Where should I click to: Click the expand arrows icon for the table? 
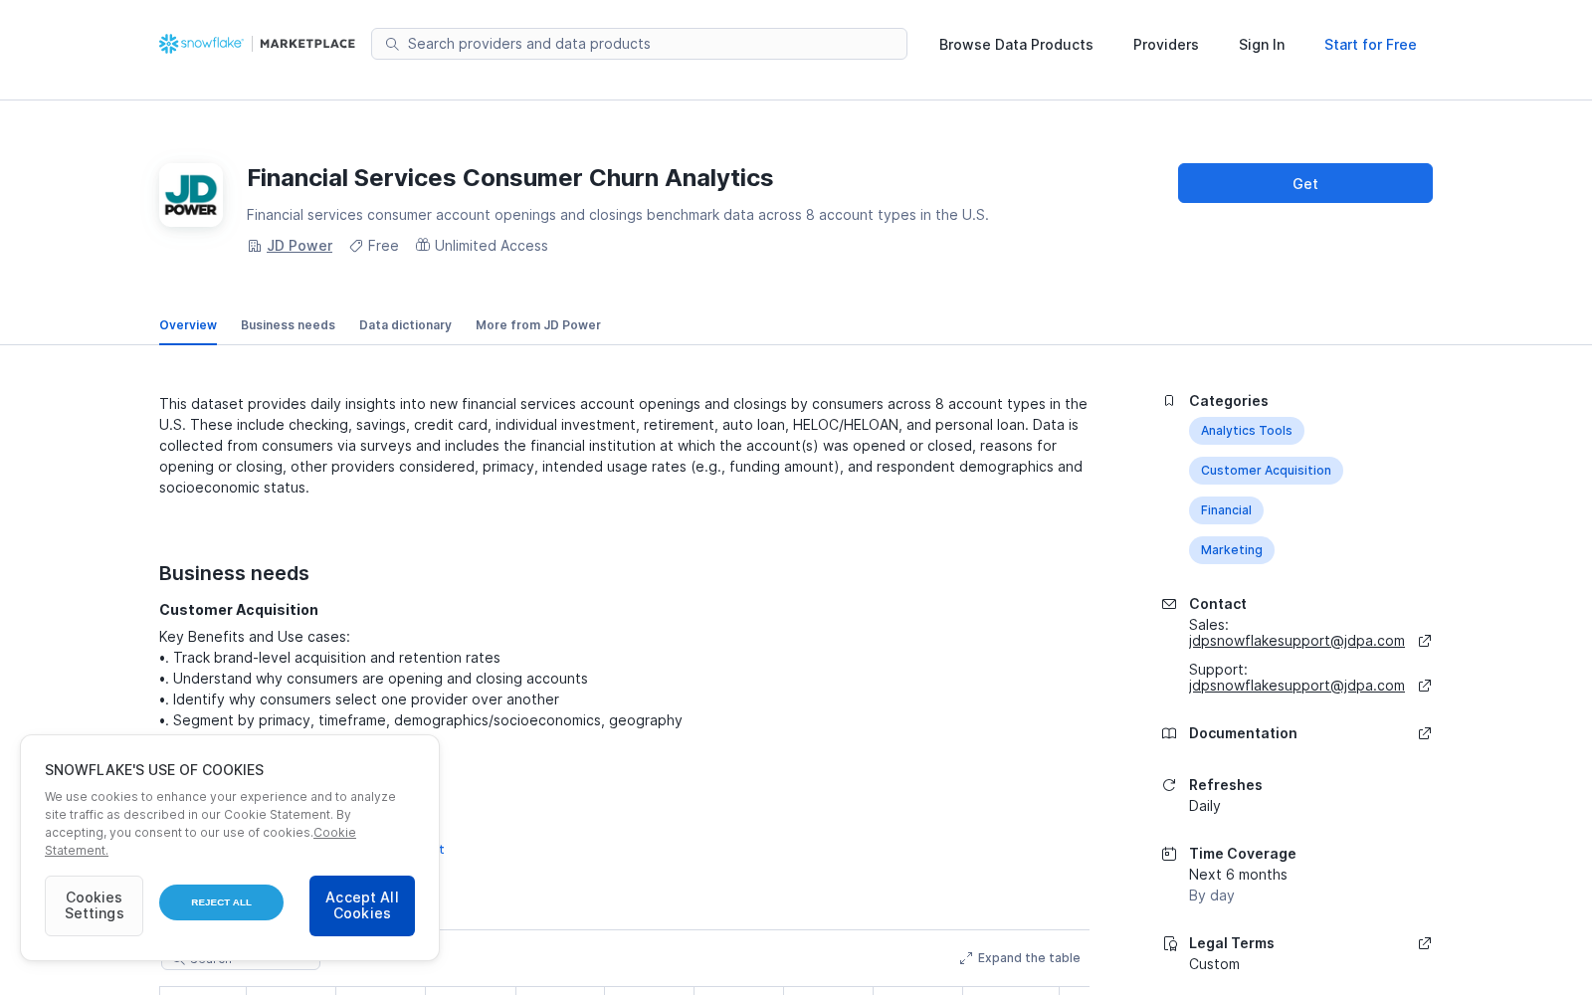pos(966,958)
